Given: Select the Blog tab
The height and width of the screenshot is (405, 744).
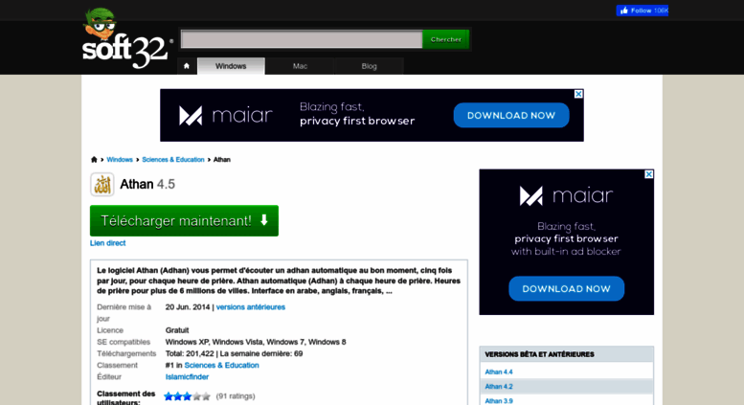Looking at the screenshot, I should pyautogui.click(x=369, y=66).
